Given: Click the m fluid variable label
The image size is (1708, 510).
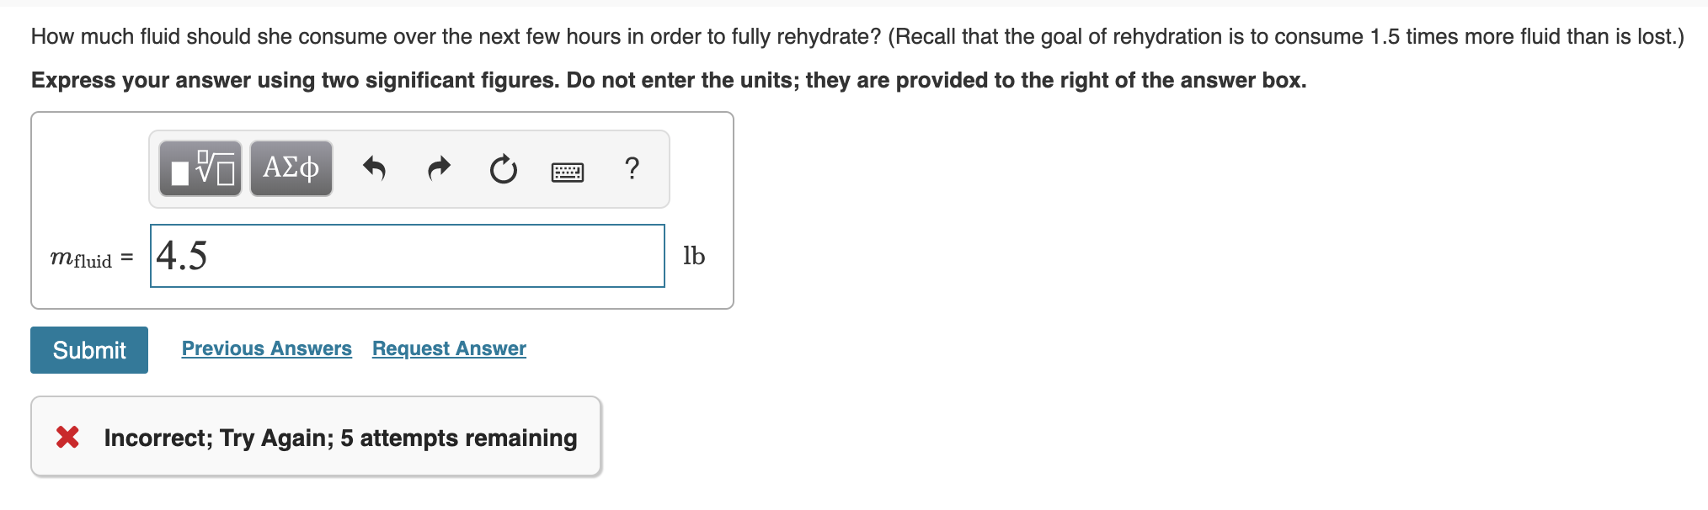Looking at the screenshot, I should pyautogui.click(x=81, y=258).
